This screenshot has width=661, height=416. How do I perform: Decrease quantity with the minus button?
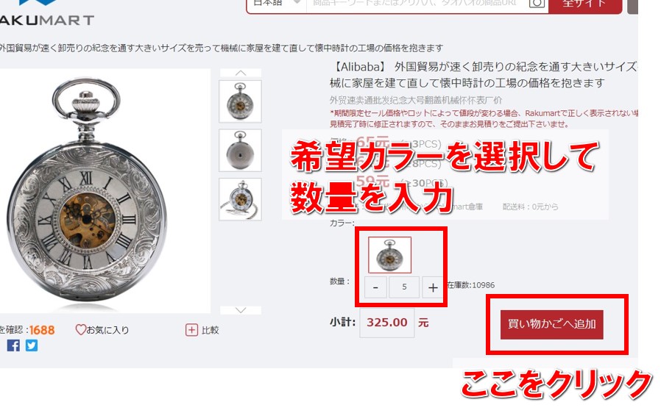click(375, 287)
